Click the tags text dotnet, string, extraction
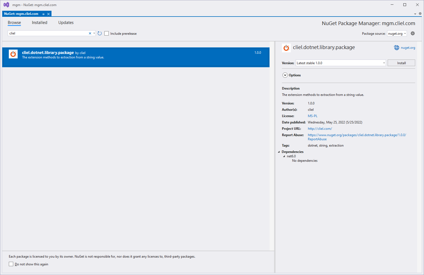Image resolution: width=424 pixels, height=275 pixels. 326,145
